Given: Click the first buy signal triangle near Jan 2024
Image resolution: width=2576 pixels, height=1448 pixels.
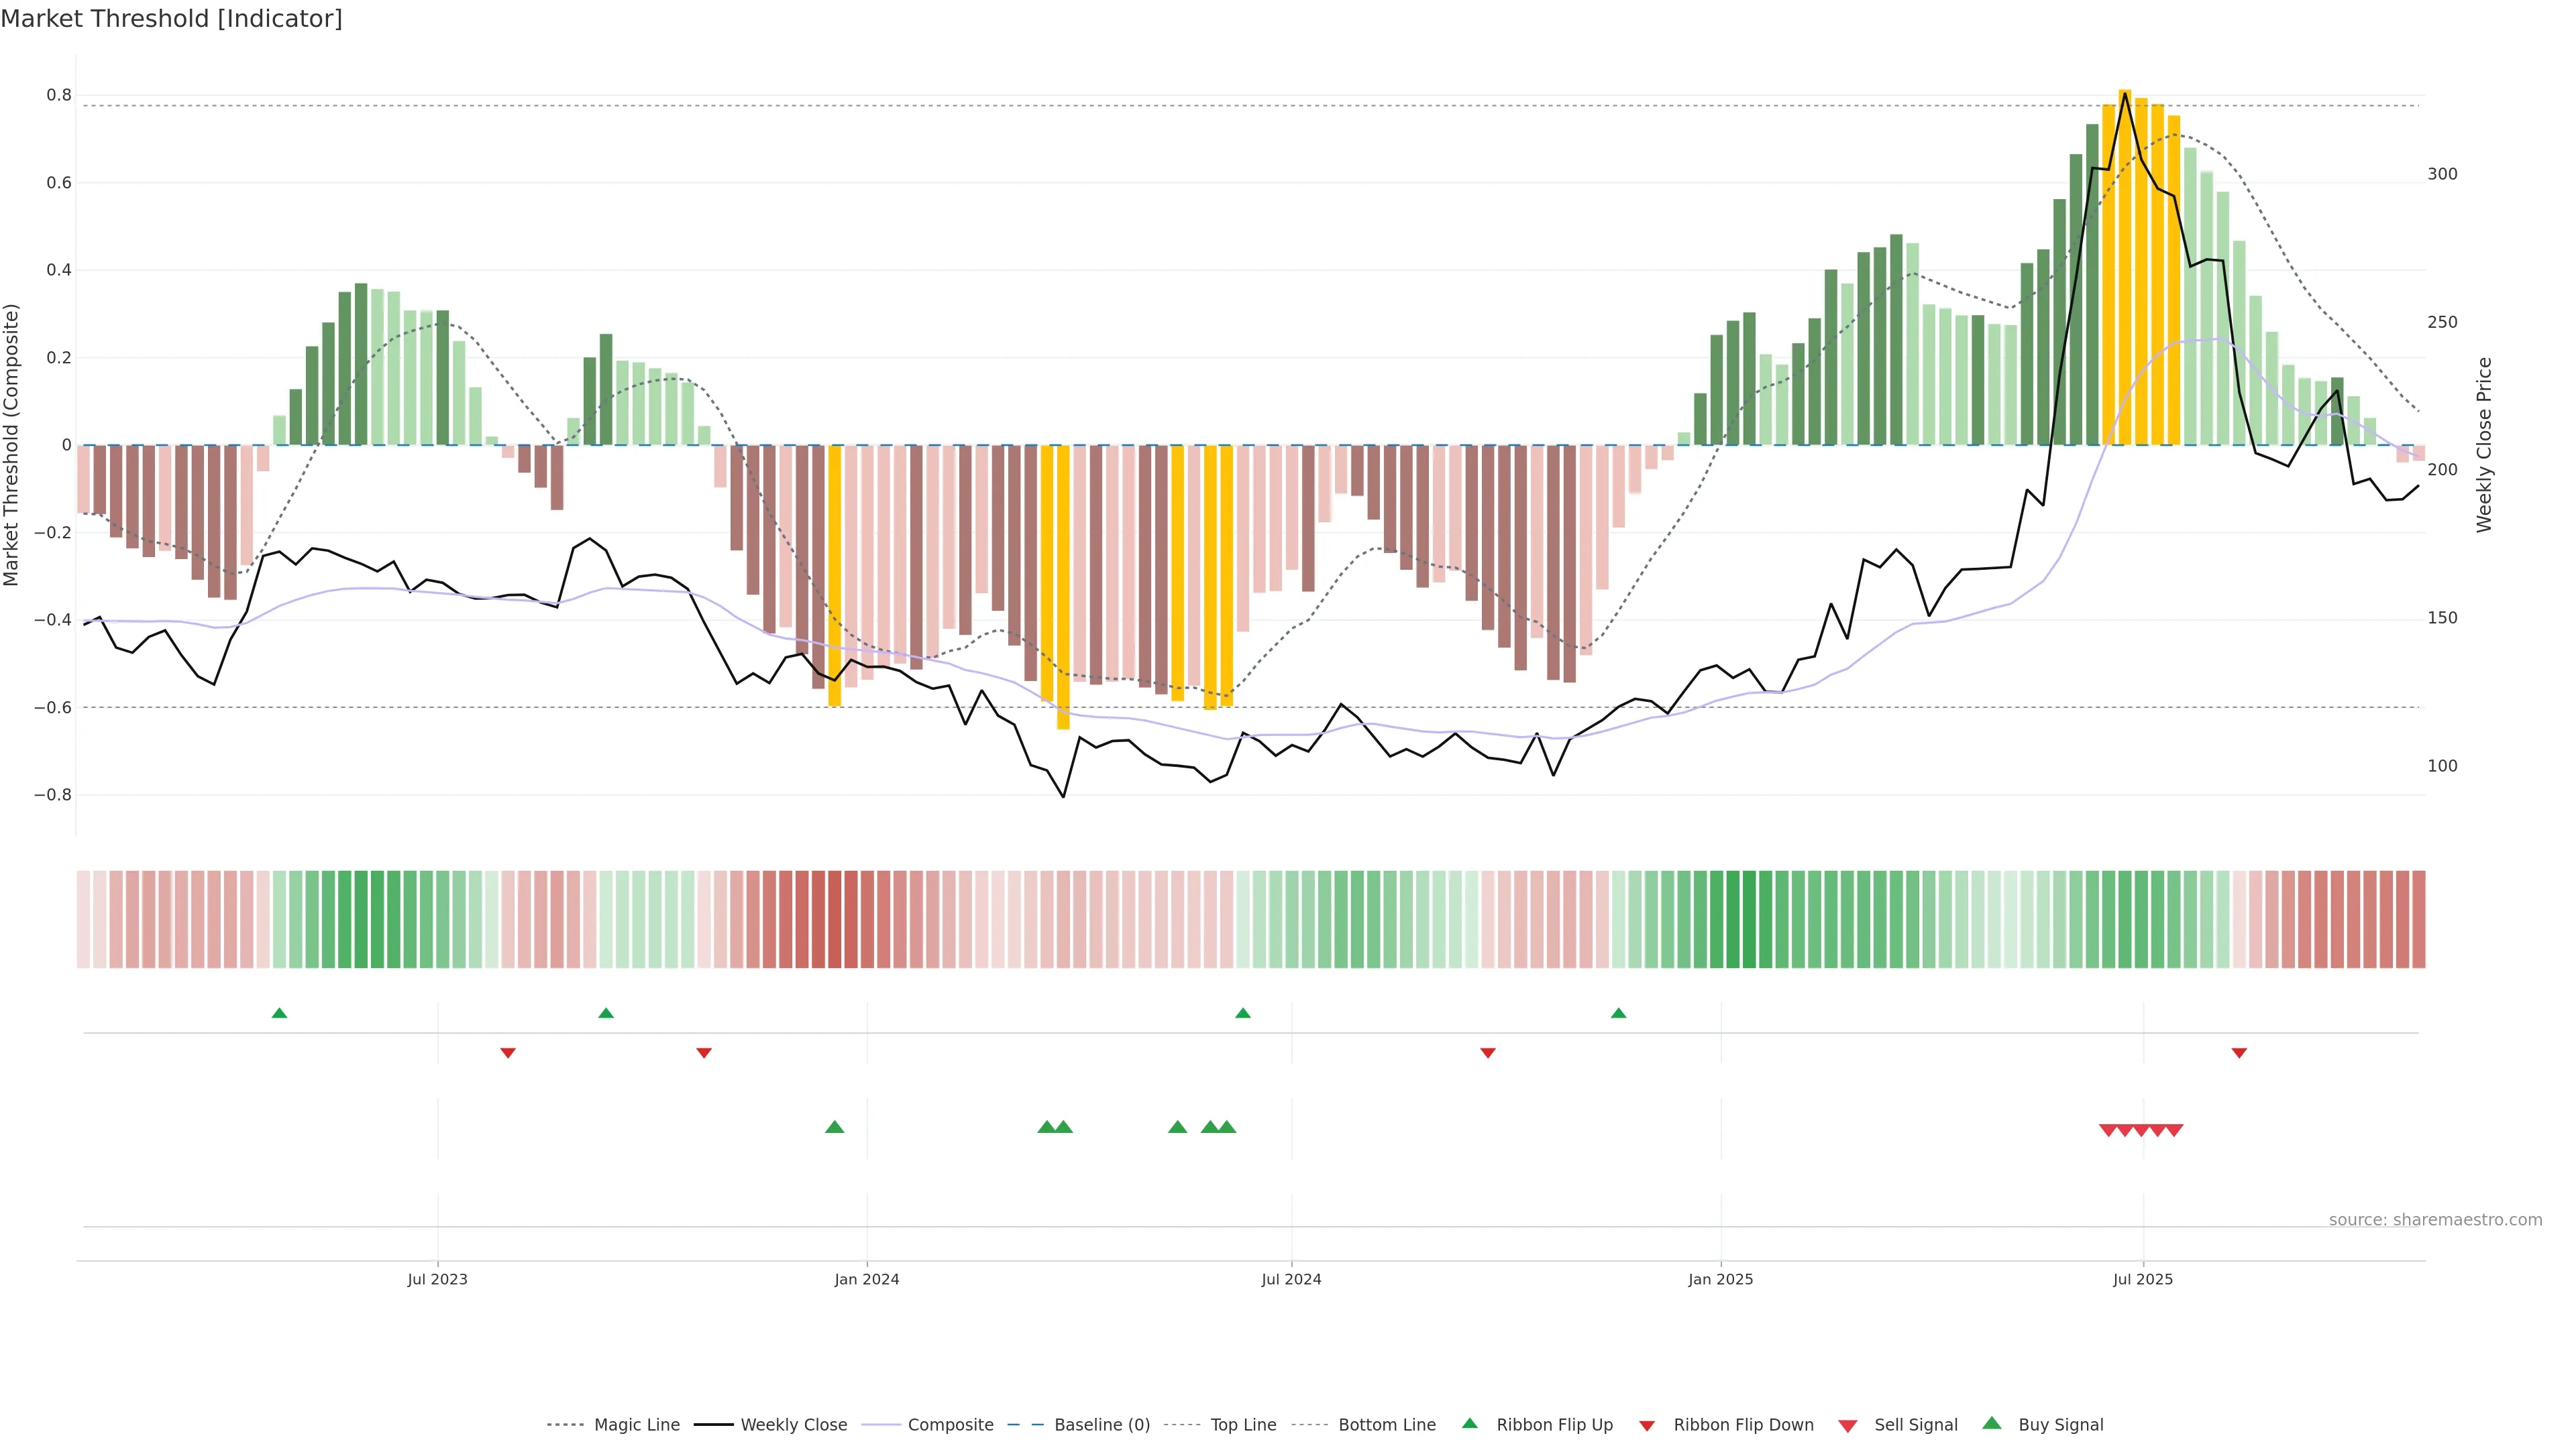Looking at the screenshot, I should click(x=835, y=1127).
